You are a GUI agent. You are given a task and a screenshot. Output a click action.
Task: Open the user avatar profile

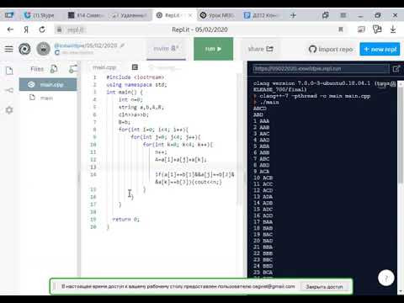[43, 49]
